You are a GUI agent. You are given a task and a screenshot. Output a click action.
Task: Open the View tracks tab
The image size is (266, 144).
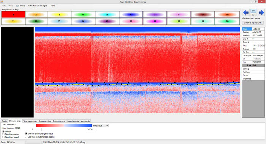tap(85, 121)
